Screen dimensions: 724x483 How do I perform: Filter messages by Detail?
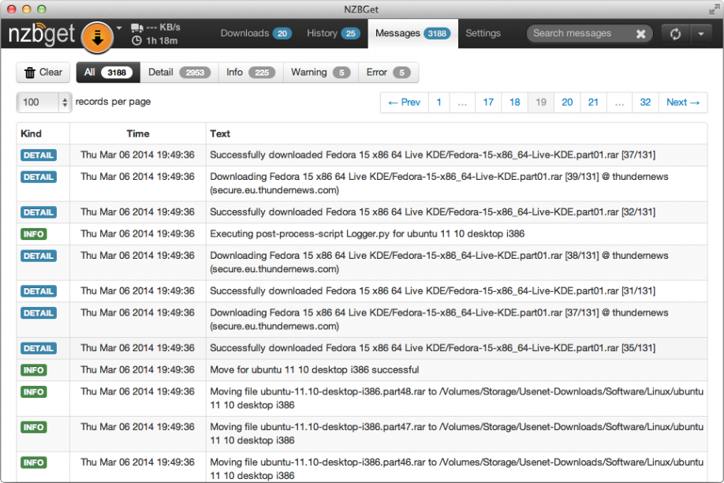(x=179, y=73)
